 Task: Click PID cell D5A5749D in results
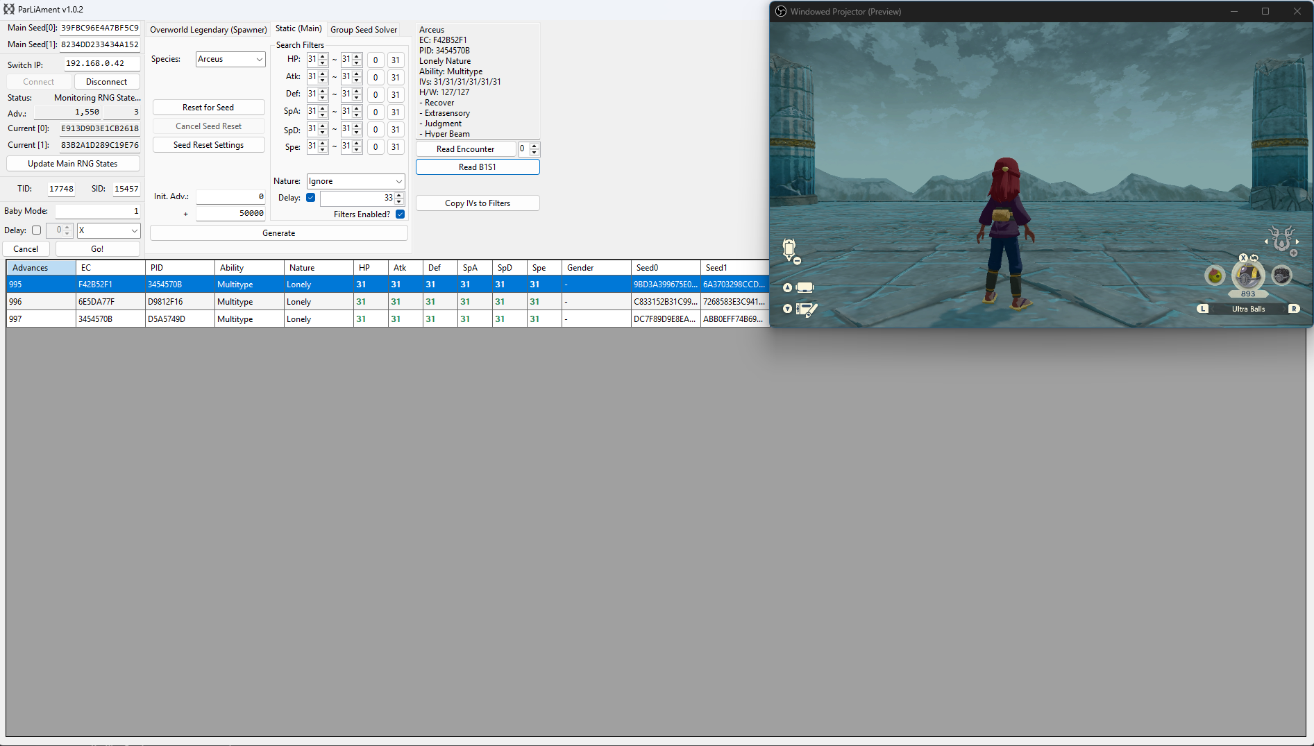[180, 319]
